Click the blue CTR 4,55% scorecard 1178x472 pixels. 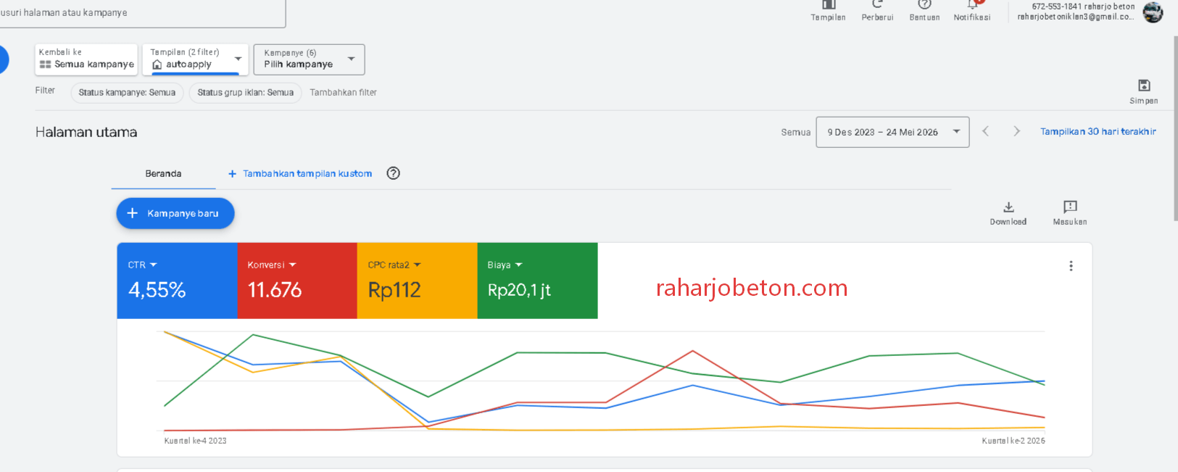[x=177, y=281]
